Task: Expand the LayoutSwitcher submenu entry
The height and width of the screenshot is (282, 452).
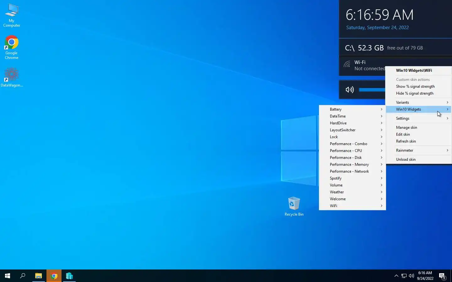Action: pos(352,130)
